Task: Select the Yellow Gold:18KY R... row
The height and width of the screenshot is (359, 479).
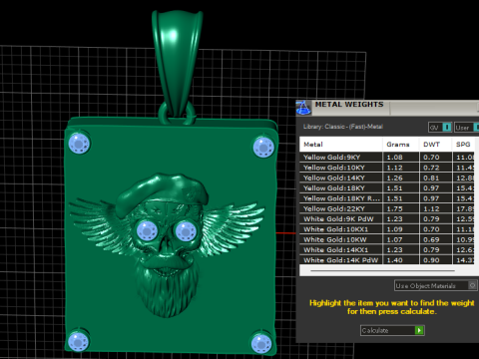Action: [x=387, y=198]
